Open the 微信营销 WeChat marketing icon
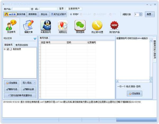This screenshot has width=159, height=124. pos(80,26)
